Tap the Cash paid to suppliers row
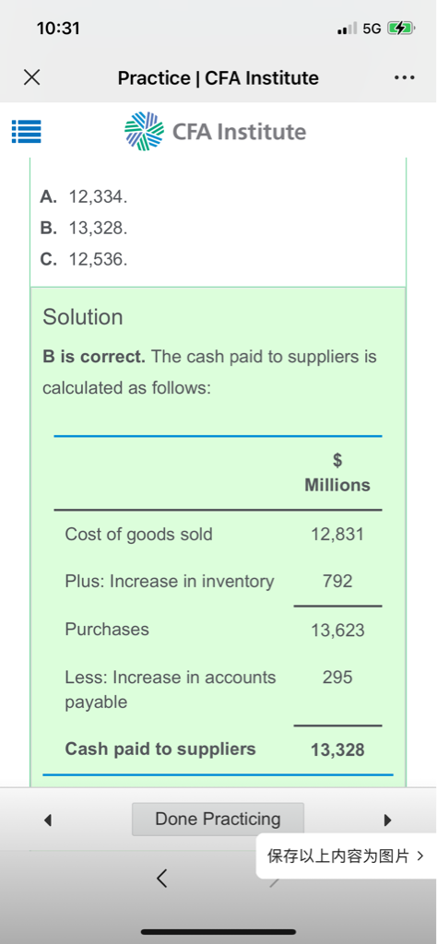The image size is (437, 944). click(x=218, y=749)
